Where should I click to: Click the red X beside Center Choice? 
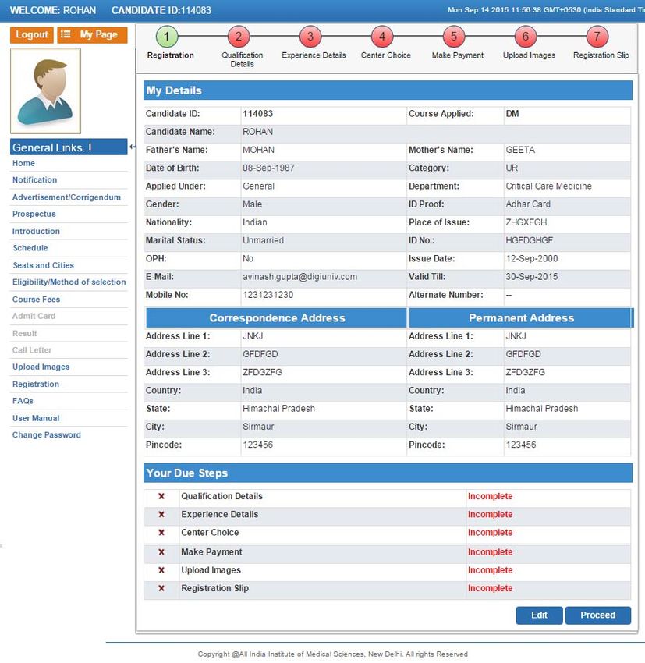click(x=161, y=532)
